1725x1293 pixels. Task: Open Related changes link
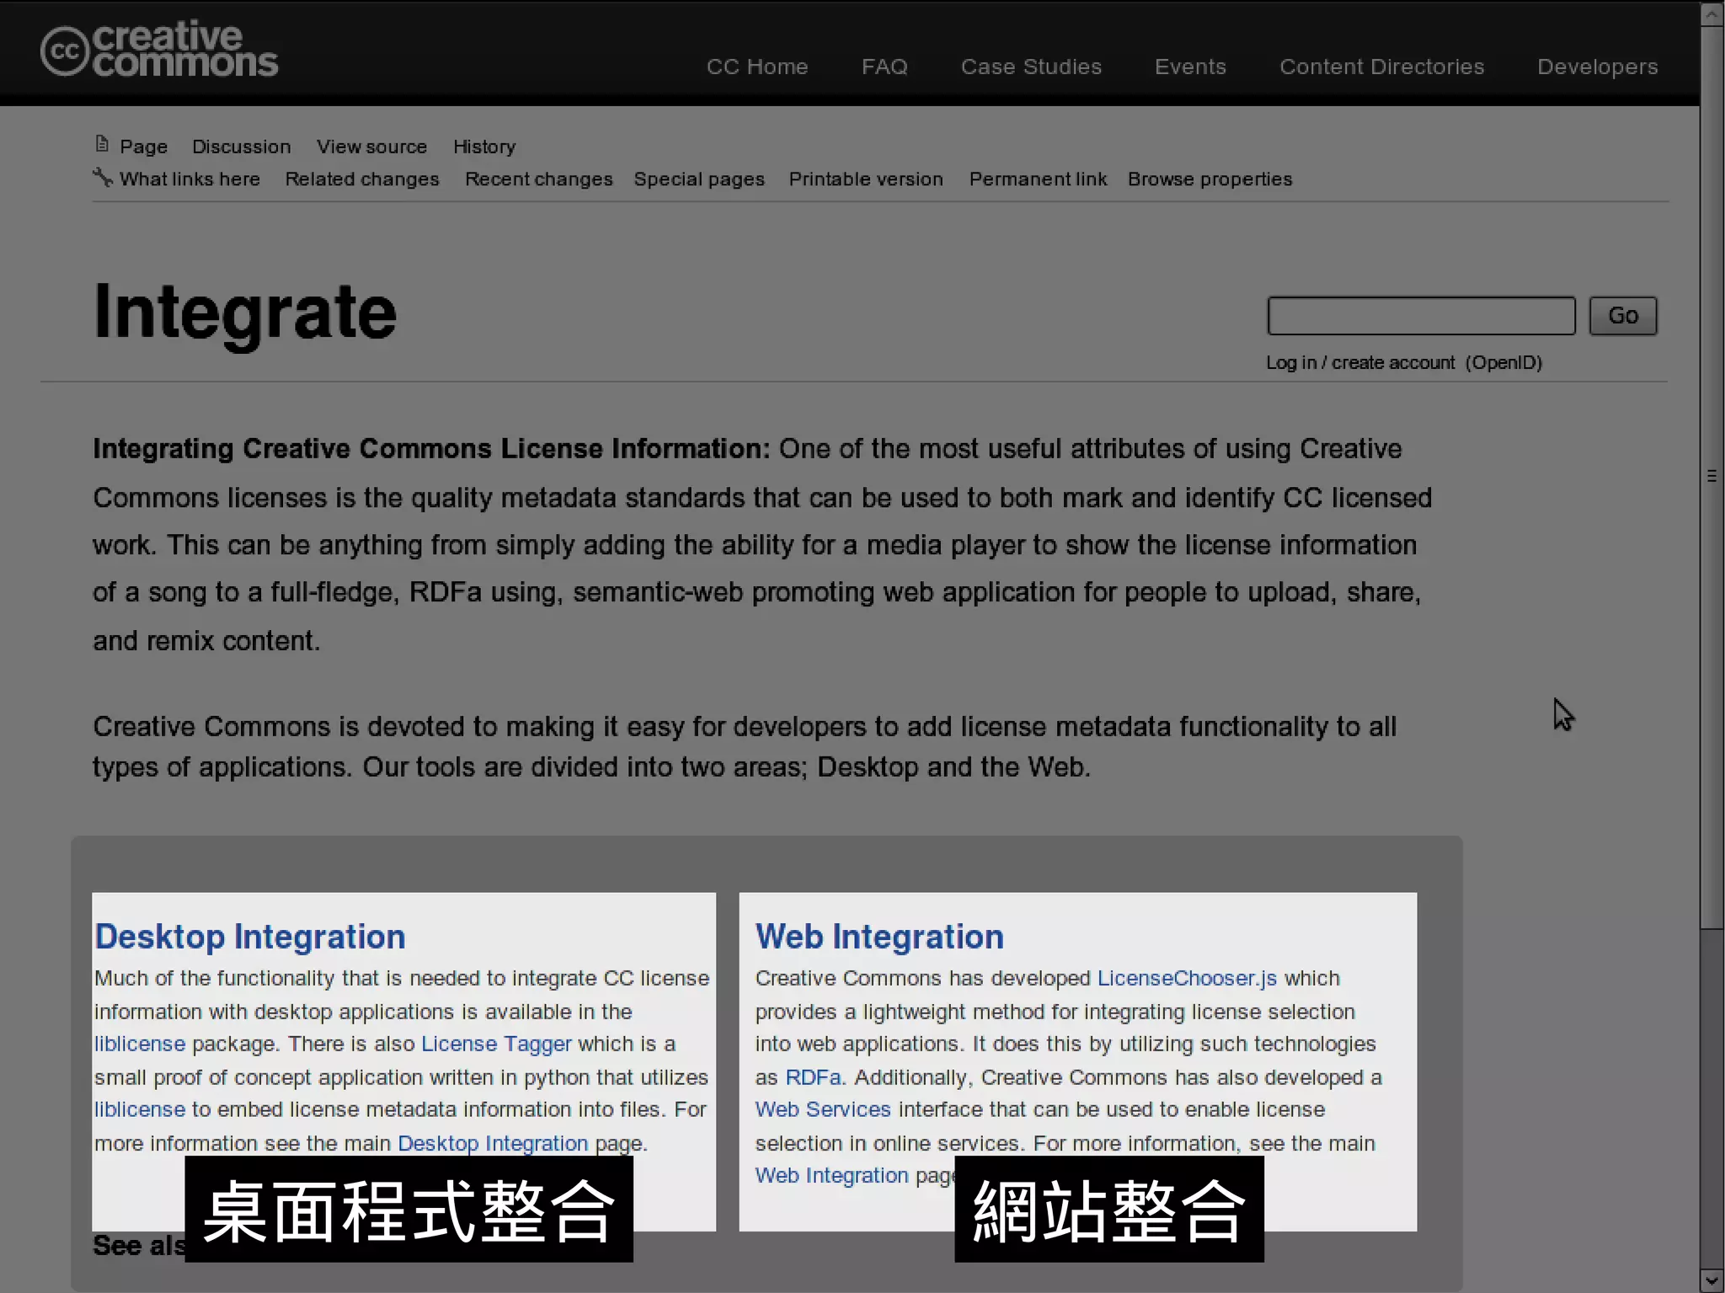pyautogui.click(x=362, y=179)
